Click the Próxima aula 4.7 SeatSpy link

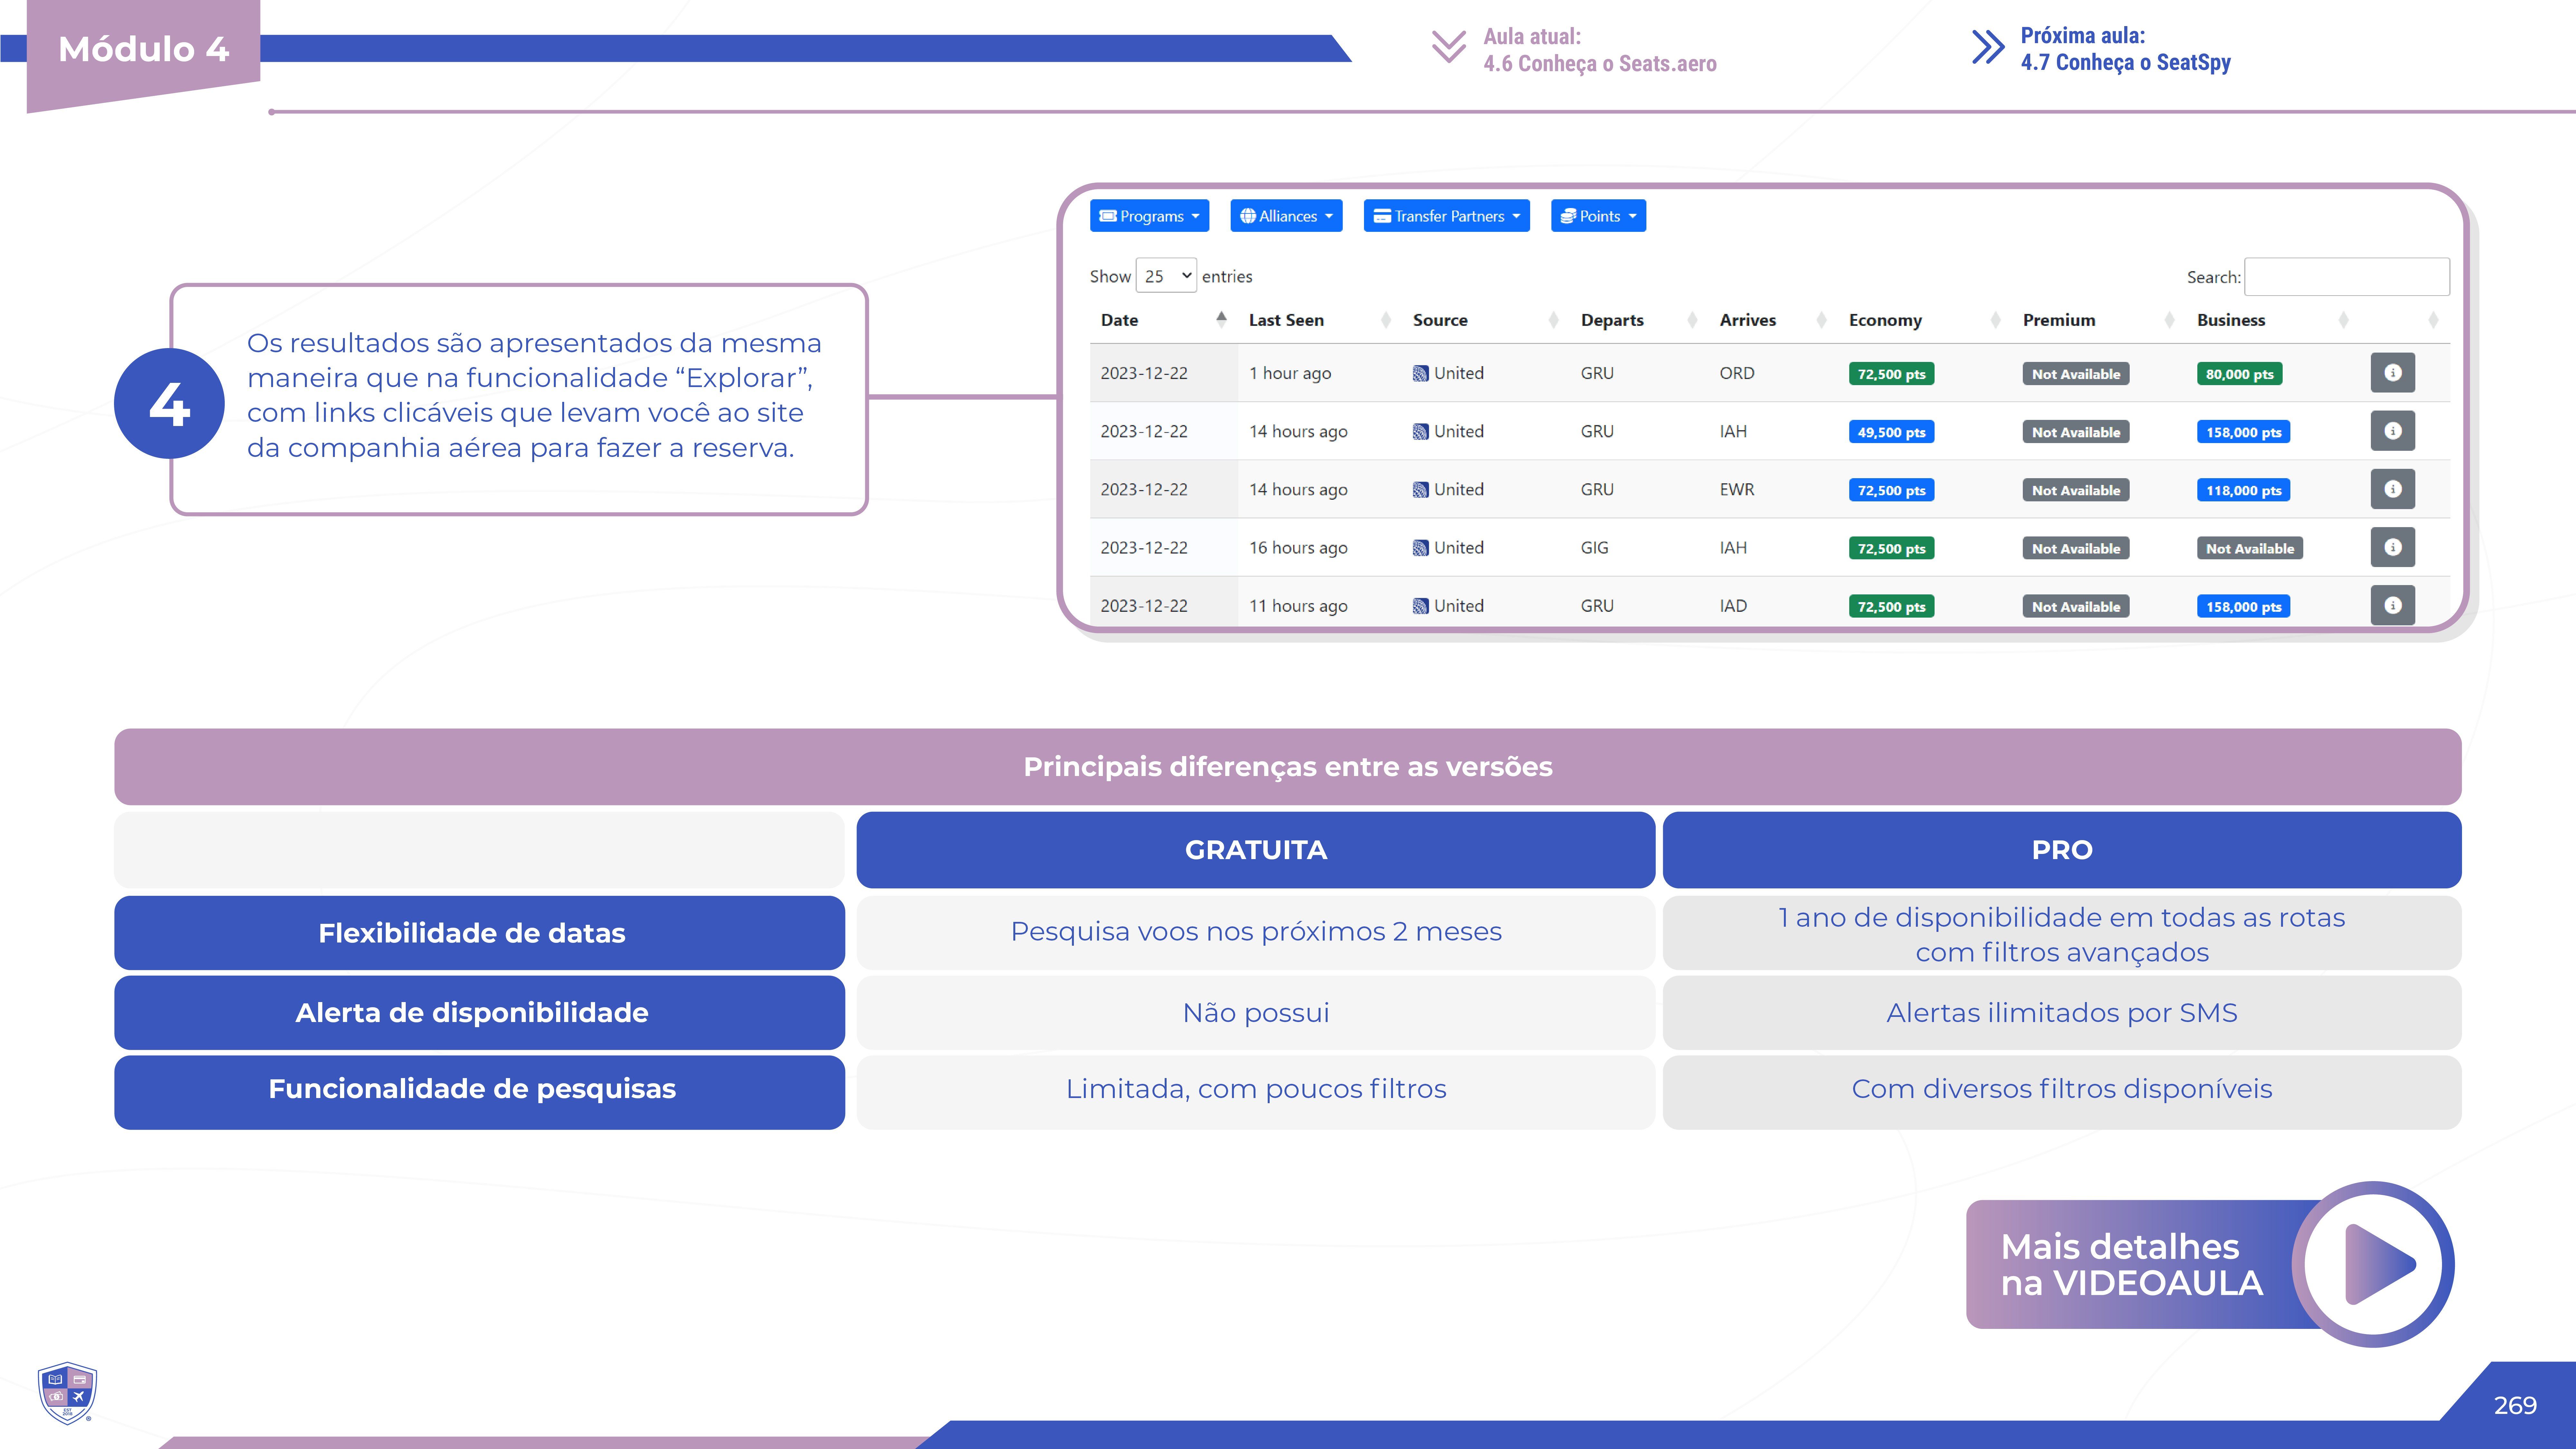(x=2125, y=49)
